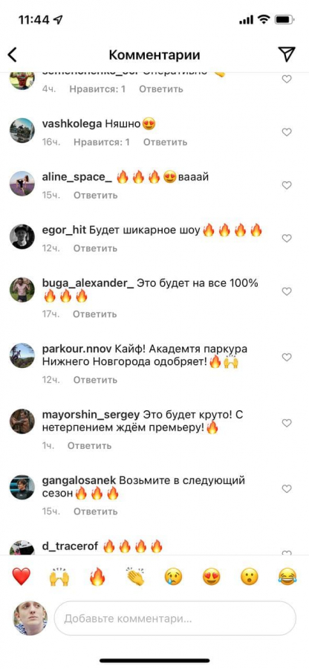Reply to mayorshin_sergey's comment via Ответить
The width and height of the screenshot is (309, 669).
click(x=89, y=445)
